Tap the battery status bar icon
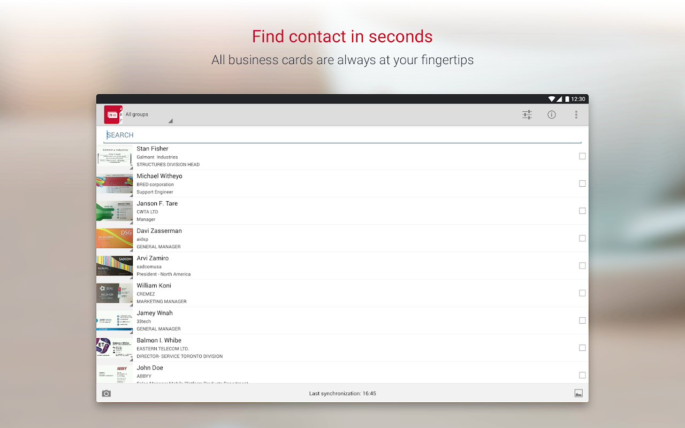This screenshot has height=428, width=685. (567, 99)
